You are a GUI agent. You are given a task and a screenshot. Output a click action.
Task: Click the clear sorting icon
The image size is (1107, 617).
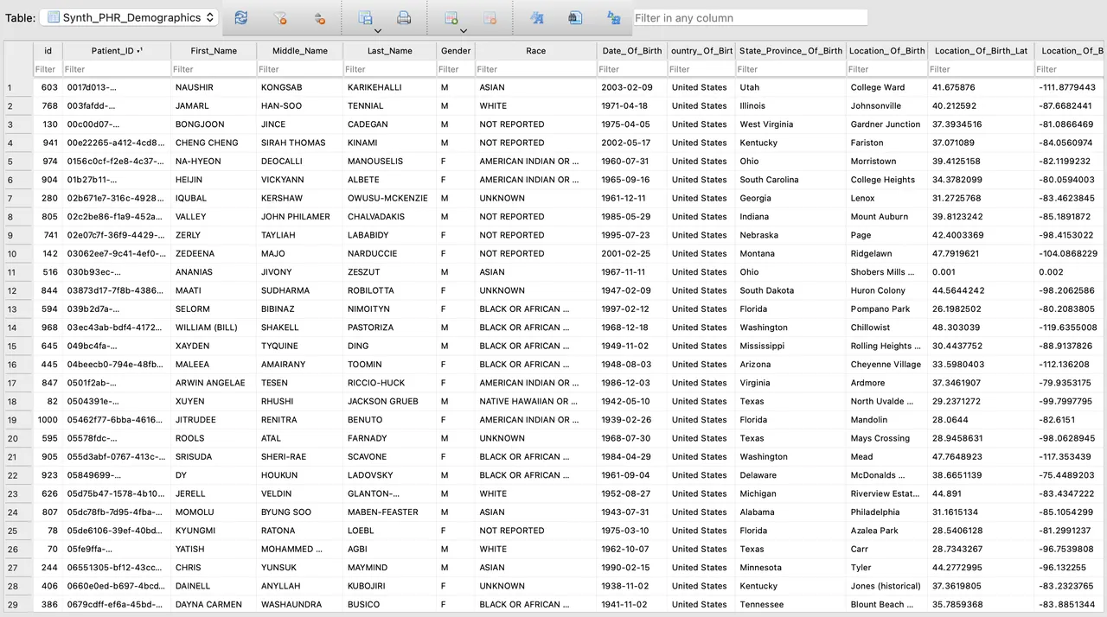click(319, 17)
